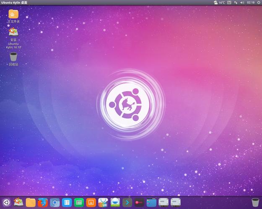
Task: Open the orange presentation app in the dock
Action: [91, 202]
